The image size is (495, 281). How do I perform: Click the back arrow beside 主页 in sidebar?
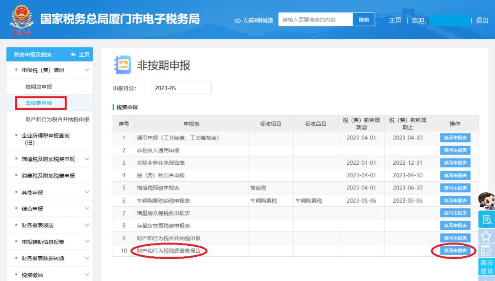point(74,54)
